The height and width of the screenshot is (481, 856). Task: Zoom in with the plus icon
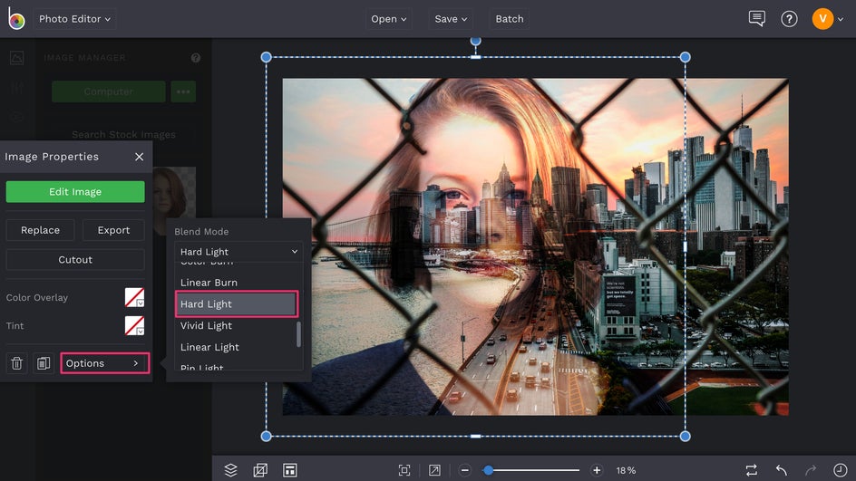click(x=597, y=470)
